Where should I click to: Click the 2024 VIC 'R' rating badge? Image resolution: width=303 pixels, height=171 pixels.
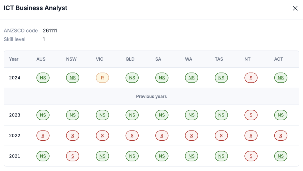[x=102, y=78]
